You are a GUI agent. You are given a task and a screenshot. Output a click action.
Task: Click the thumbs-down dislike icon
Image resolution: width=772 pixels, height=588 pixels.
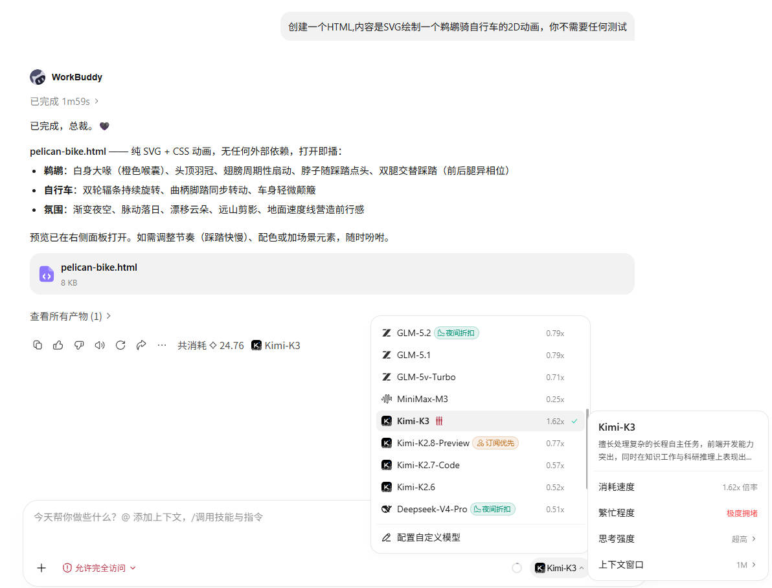tap(79, 345)
